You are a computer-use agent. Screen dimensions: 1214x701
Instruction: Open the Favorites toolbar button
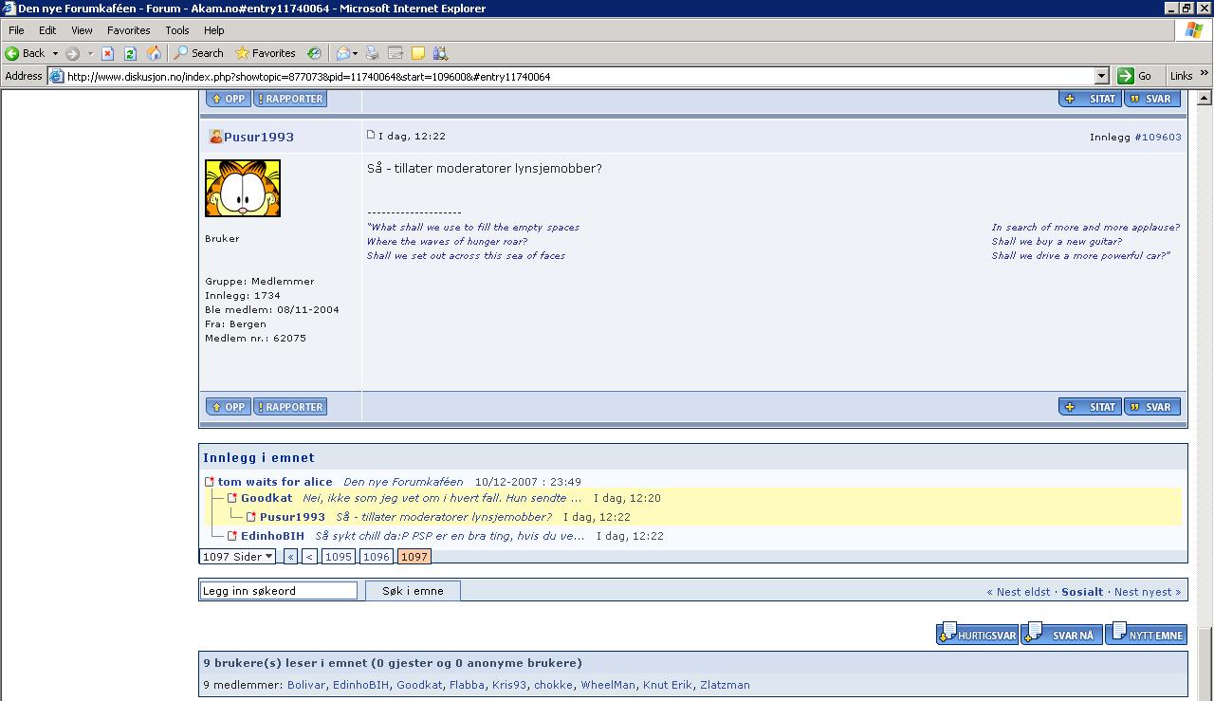(266, 53)
